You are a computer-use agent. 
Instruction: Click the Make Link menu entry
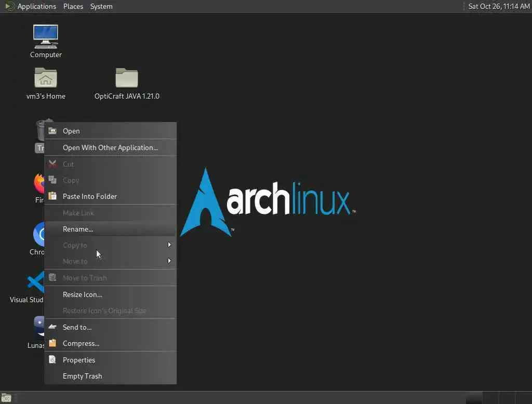click(x=110, y=213)
